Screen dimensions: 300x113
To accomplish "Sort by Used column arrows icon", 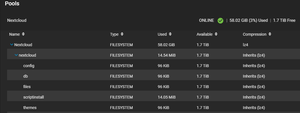I will pyautogui.click(x=170, y=34).
